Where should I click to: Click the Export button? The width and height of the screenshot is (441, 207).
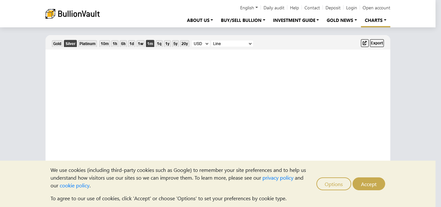point(377,43)
